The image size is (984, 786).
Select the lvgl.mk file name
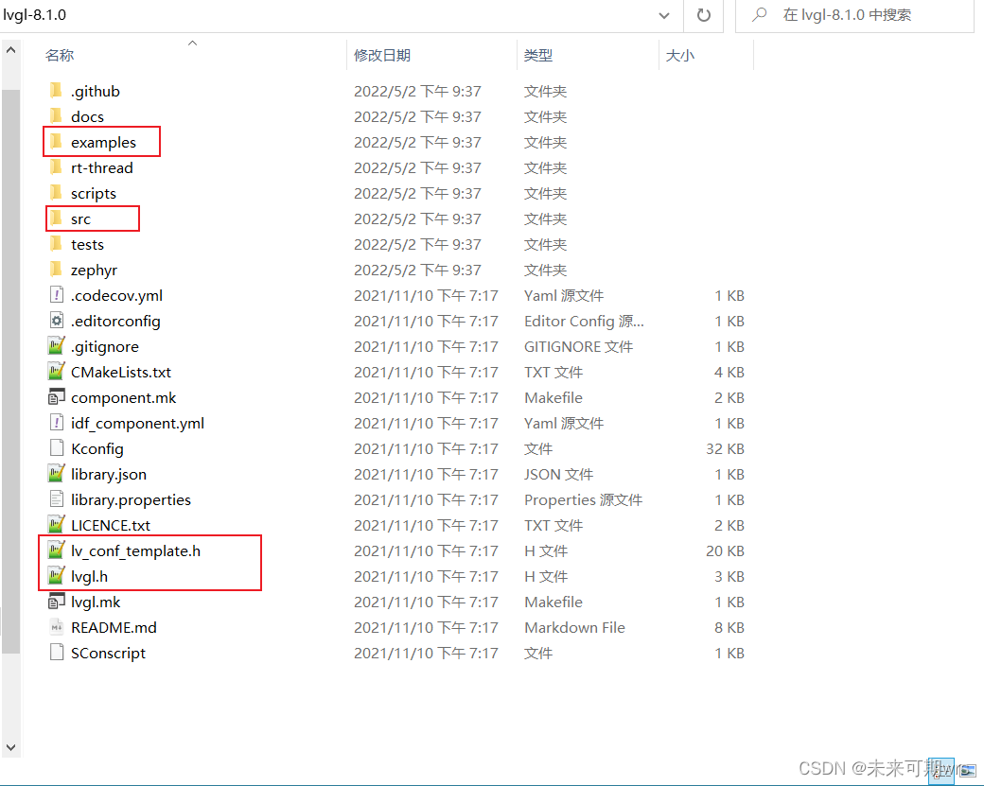pos(96,603)
